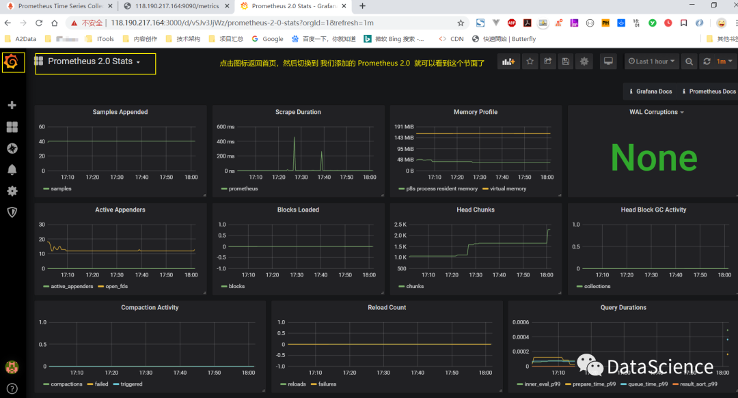Open the Prometheus Docs link

(709, 91)
